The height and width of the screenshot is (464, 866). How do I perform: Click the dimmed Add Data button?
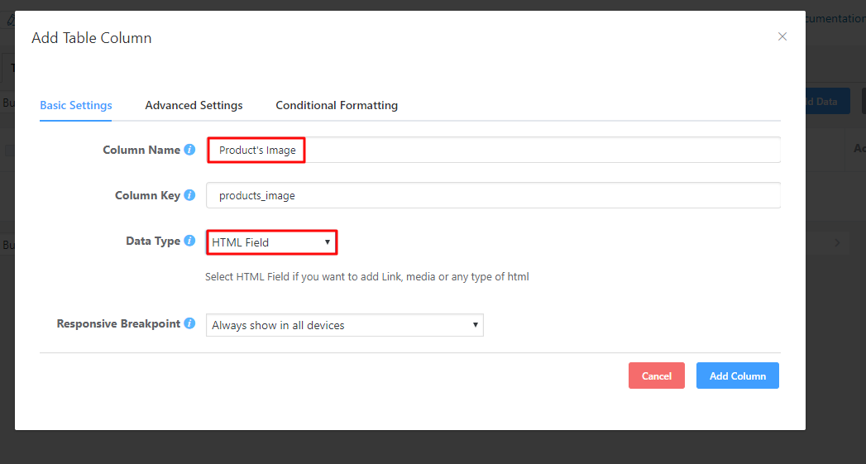click(827, 101)
